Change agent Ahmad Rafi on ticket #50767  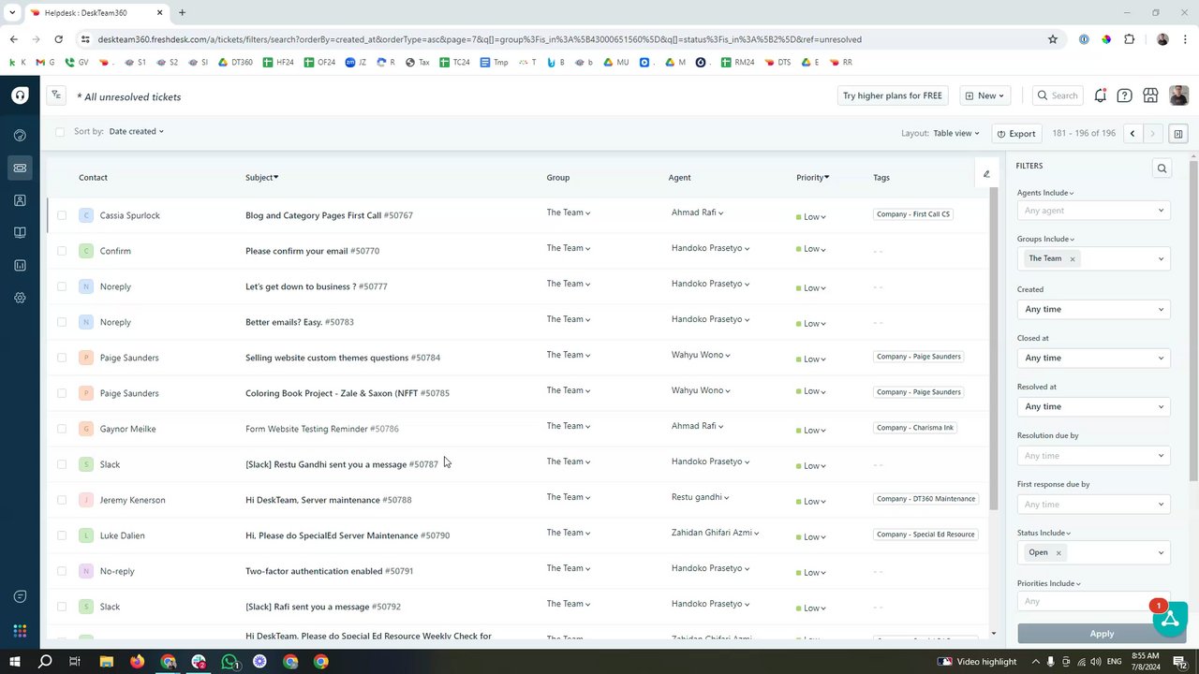tap(697, 212)
